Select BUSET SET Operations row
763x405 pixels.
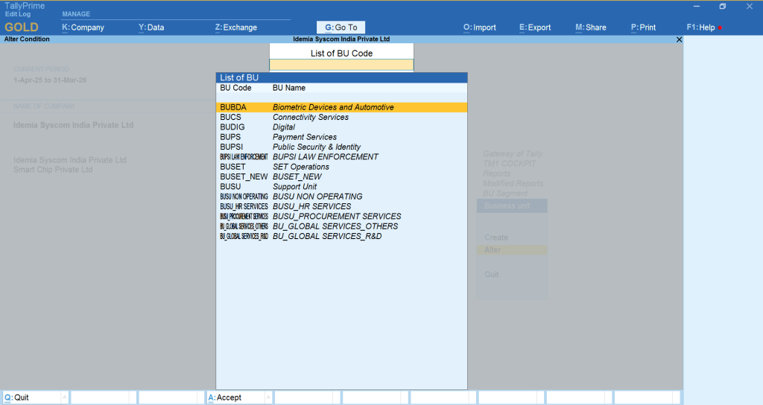[341, 167]
